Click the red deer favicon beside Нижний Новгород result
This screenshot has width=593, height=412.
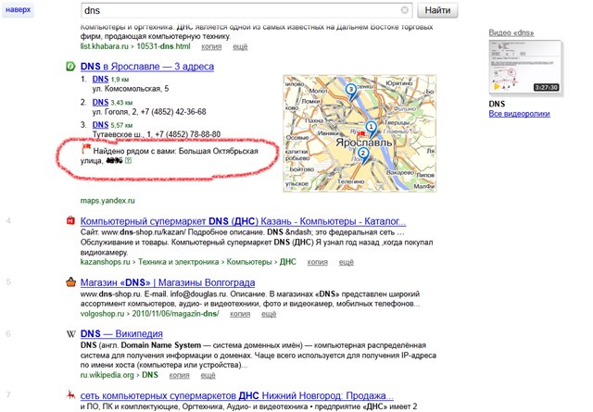pos(70,395)
